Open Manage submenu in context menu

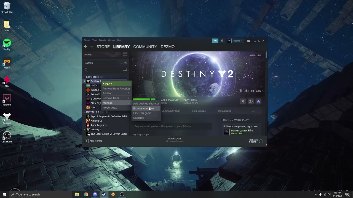116,103
